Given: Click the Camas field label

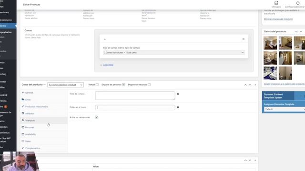Looking at the screenshot, I should click(x=28, y=30).
